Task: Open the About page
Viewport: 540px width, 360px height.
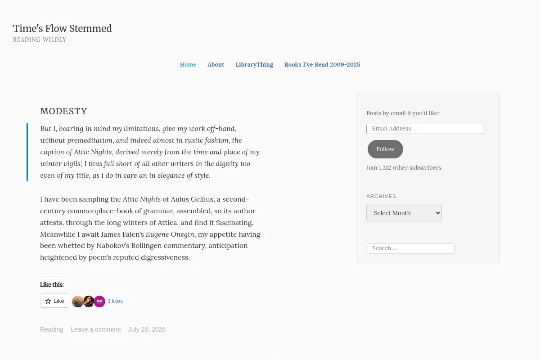Action: tap(216, 64)
